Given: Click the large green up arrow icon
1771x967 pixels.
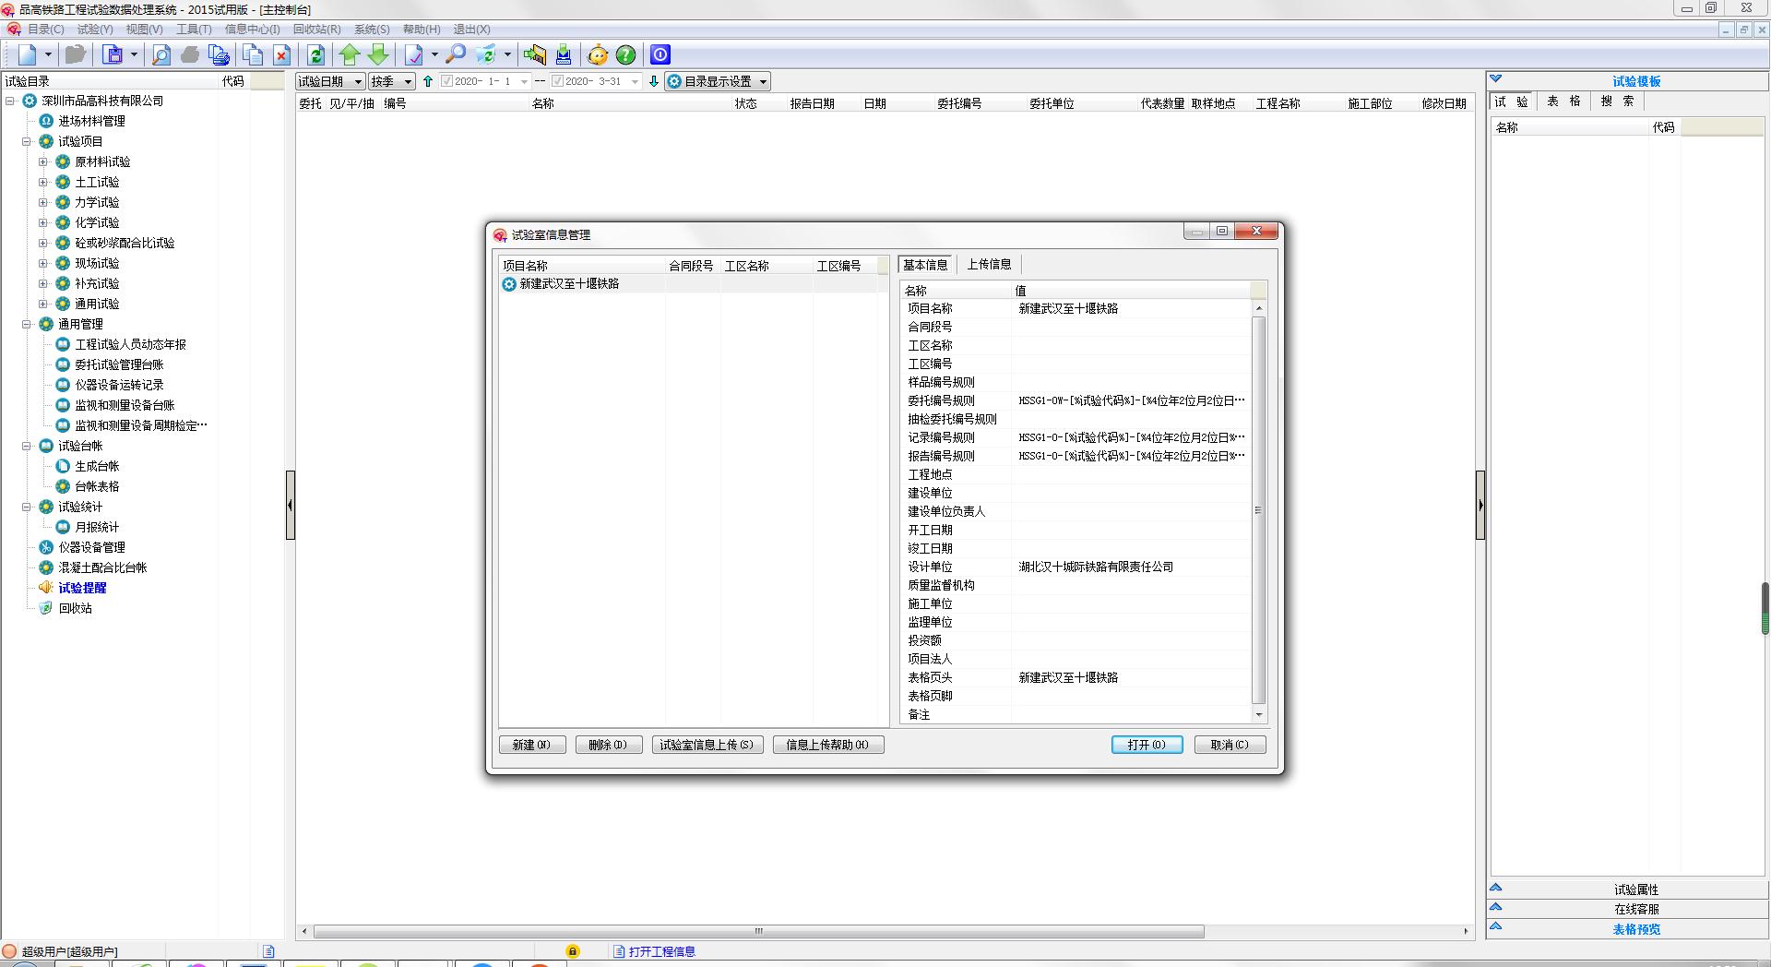Looking at the screenshot, I should 350,54.
